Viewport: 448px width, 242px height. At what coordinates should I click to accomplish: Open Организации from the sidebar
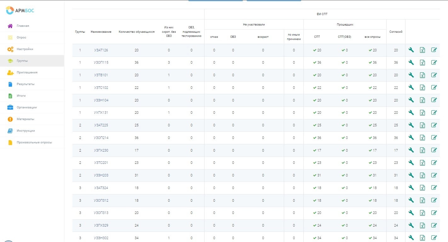[26, 107]
